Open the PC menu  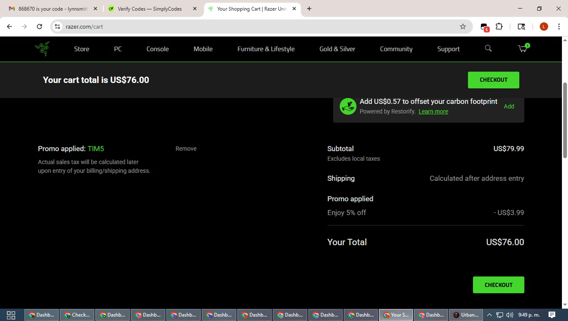tap(118, 49)
